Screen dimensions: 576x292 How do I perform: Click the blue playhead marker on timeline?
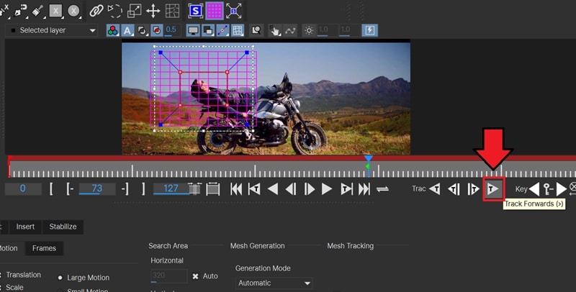(369, 158)
